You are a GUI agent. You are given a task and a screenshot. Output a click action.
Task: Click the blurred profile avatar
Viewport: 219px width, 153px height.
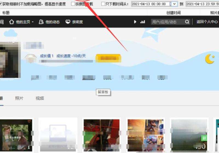point(10,60)
